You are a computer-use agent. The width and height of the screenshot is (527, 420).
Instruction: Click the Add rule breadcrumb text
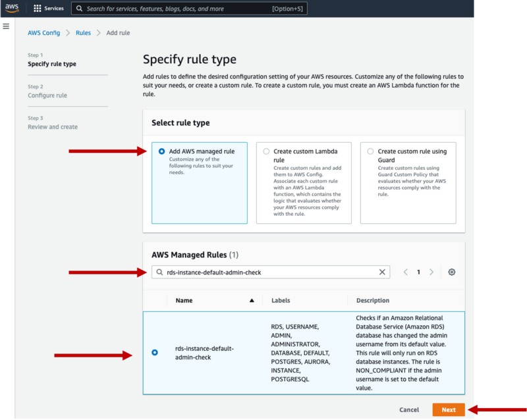118,33
